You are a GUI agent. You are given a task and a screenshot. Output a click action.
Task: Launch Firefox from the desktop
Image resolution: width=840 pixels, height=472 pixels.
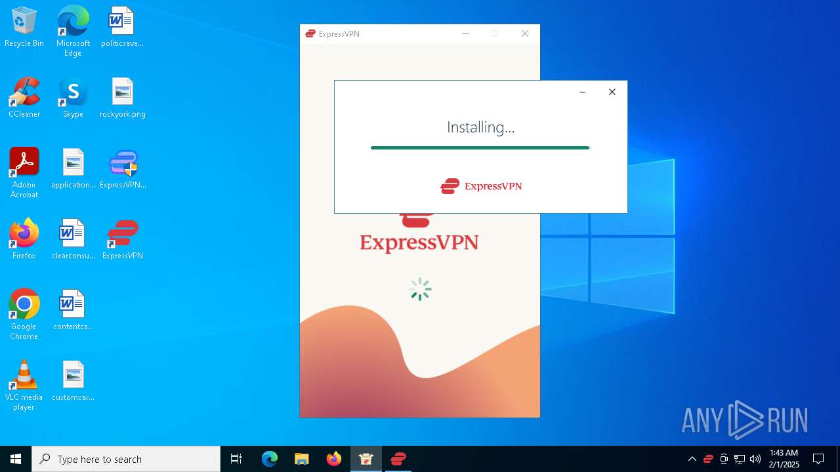(24, 239)
